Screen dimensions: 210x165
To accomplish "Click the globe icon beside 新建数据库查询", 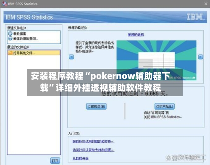I will tap(10, 38).
